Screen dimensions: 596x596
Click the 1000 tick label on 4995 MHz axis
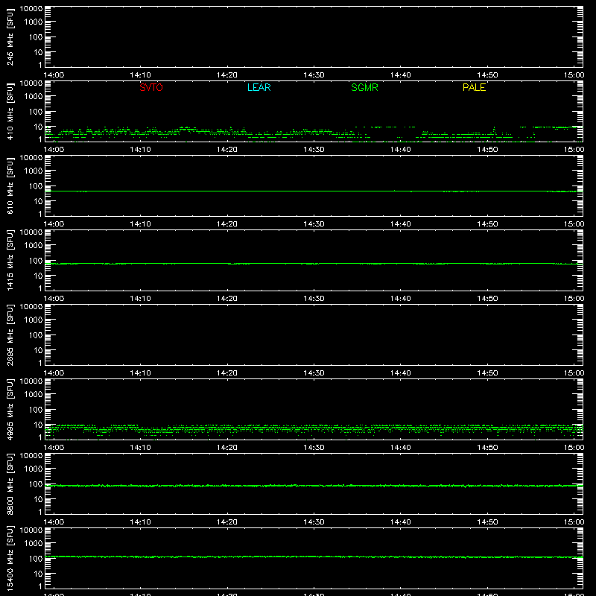click(34, 395)
